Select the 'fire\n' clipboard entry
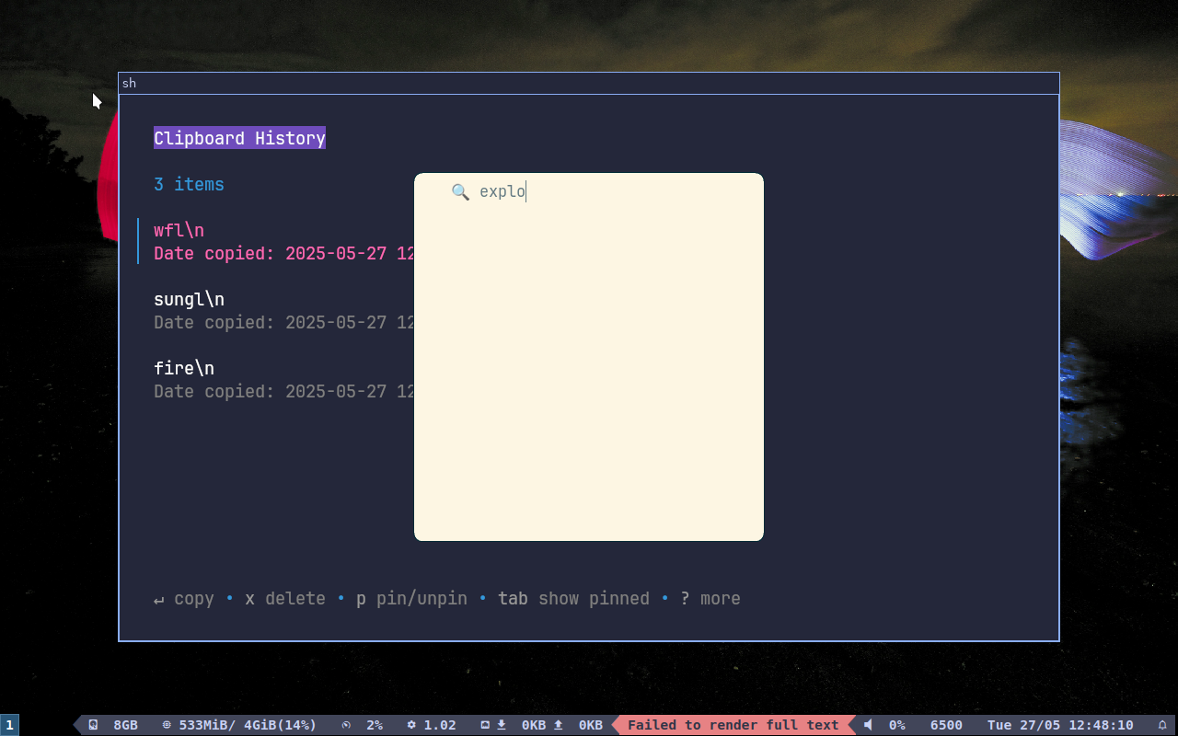1178x736 pixels. pos(184,368)
